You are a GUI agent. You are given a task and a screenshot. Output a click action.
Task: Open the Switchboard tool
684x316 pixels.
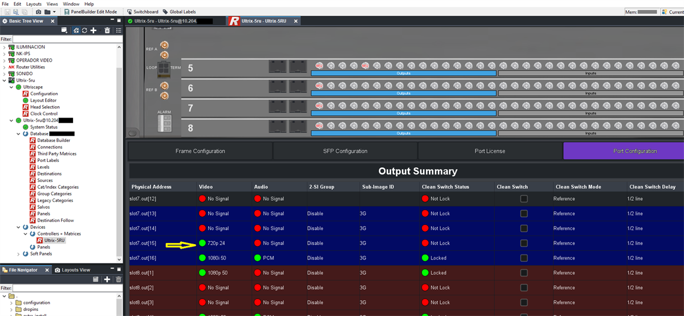pyautogui.click(x=142, y=11)
